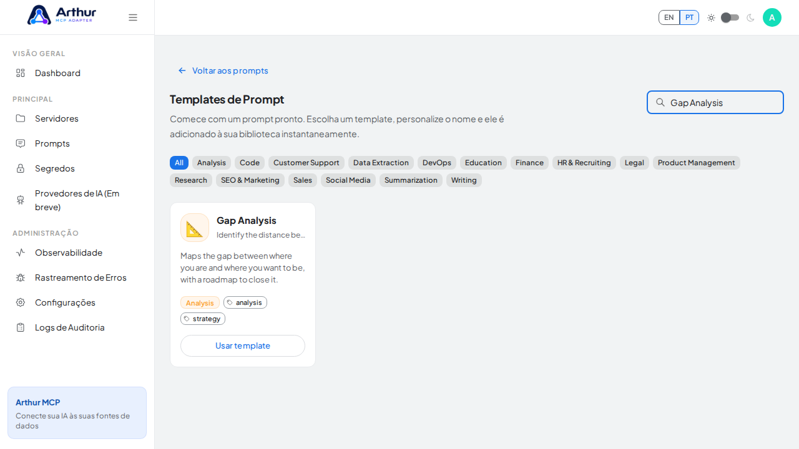Open Logs de Auditoria in sidebar

pos(77,327)
